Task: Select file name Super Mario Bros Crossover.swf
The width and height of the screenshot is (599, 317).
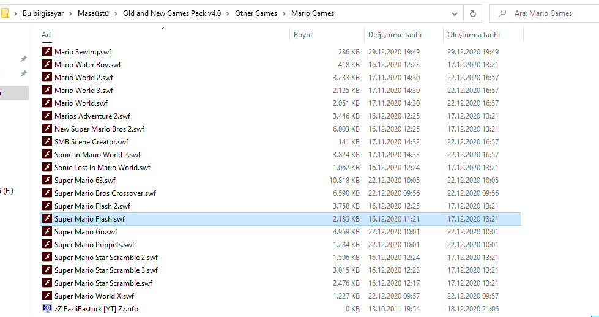Action: (105, 193)
